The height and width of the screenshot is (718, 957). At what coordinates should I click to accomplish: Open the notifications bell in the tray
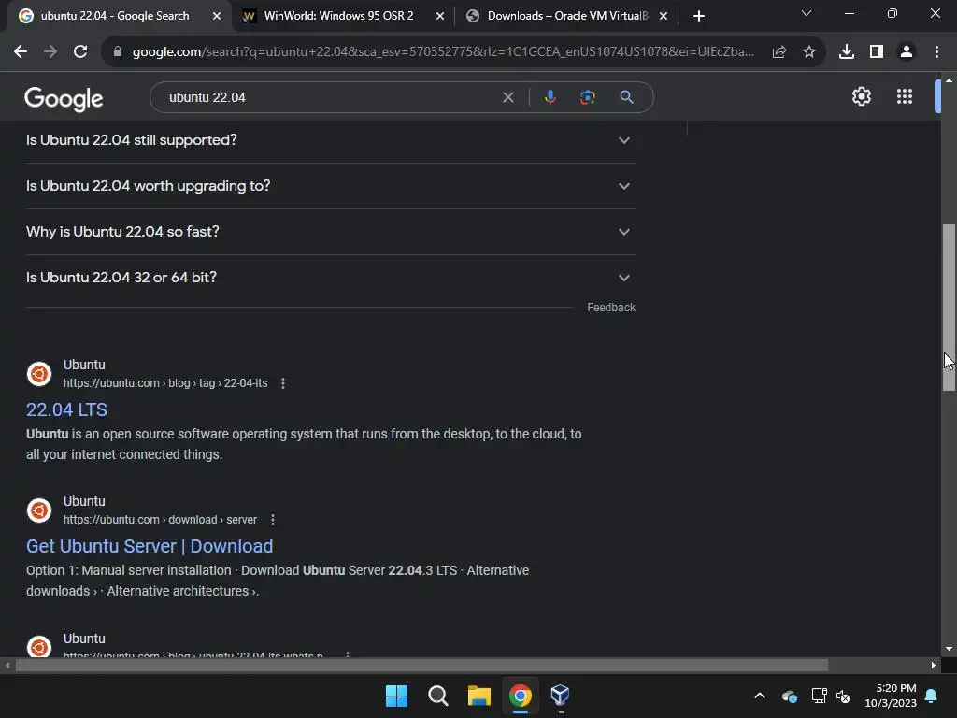(x=932, y=696)
